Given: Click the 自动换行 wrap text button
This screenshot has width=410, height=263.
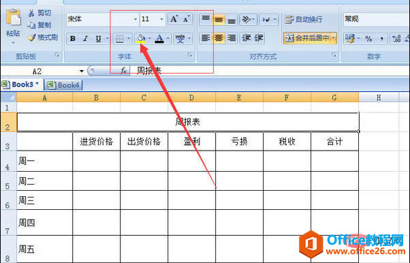Looking at the screenshot, I should point(304,19).
